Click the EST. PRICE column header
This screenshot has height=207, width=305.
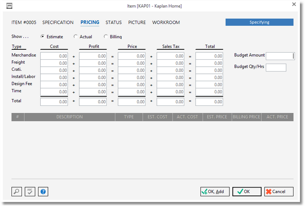point(217,117)
